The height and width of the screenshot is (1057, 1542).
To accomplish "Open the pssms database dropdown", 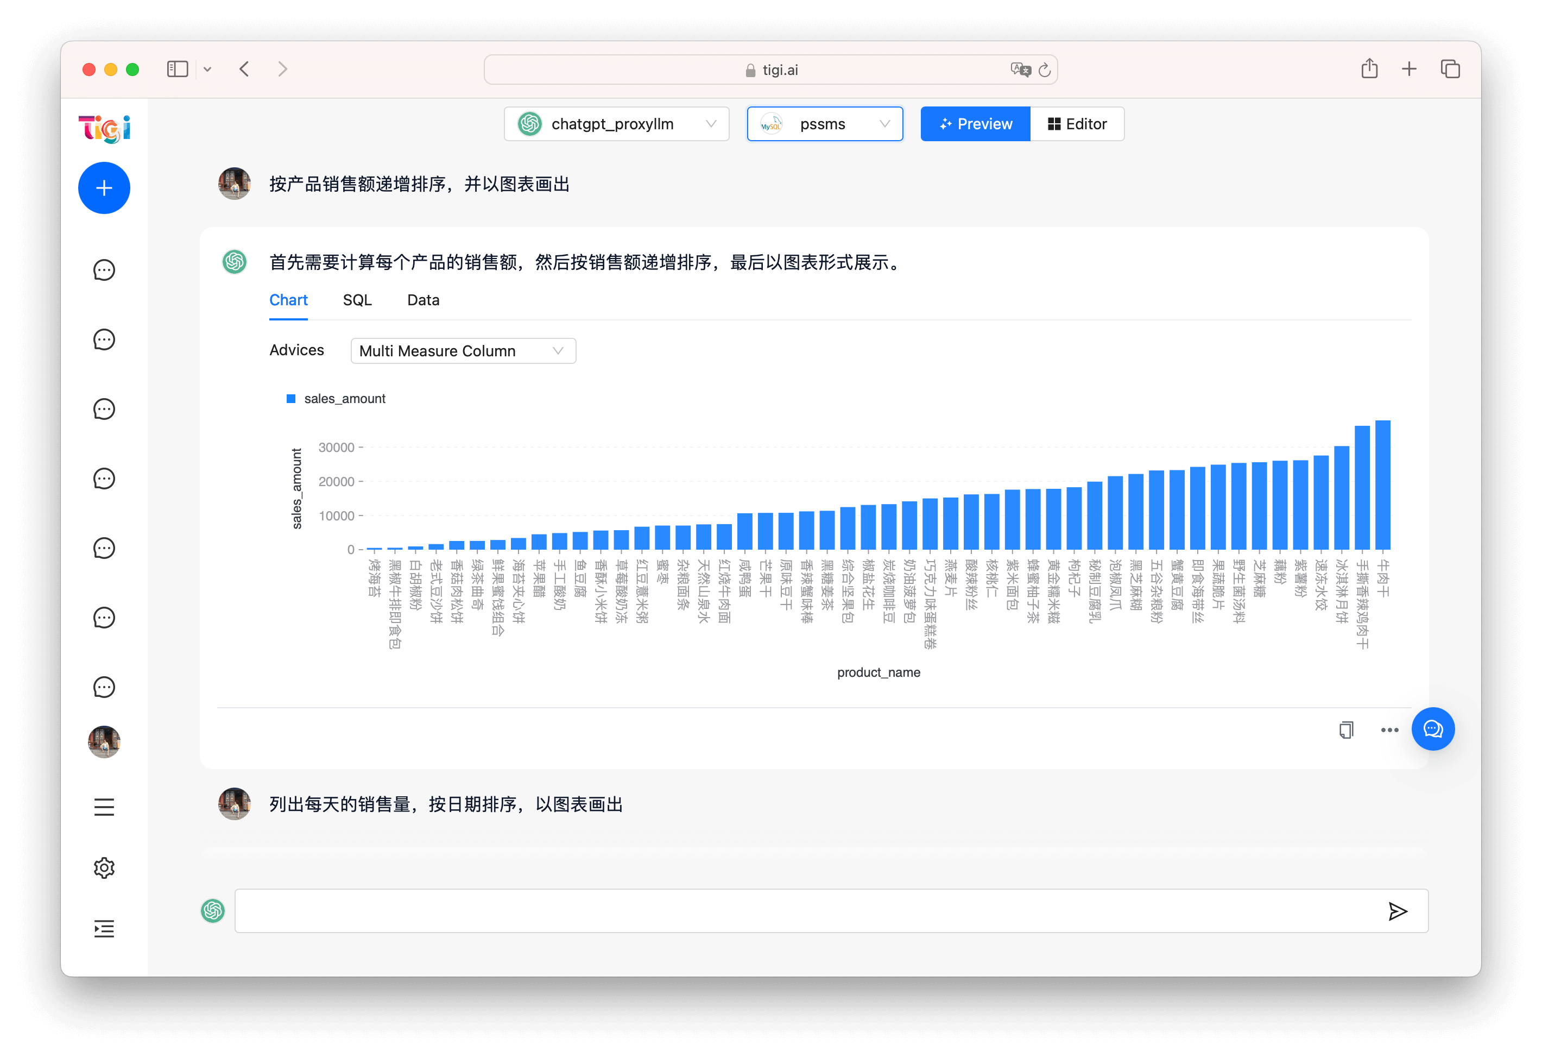I will pos(824,124).
